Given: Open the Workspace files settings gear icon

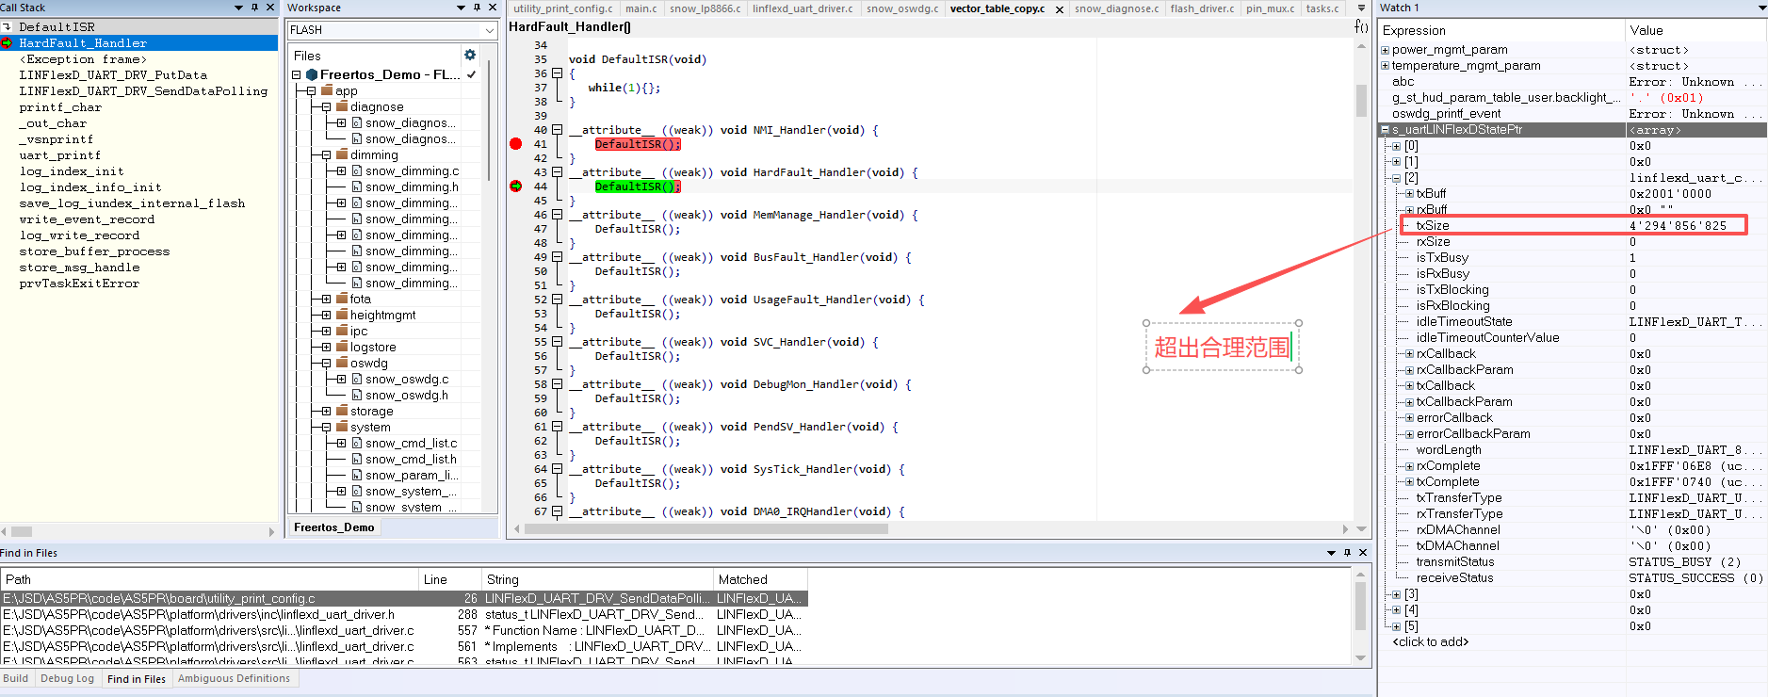Looking at the screenshot, I should (x=469, y=55).
